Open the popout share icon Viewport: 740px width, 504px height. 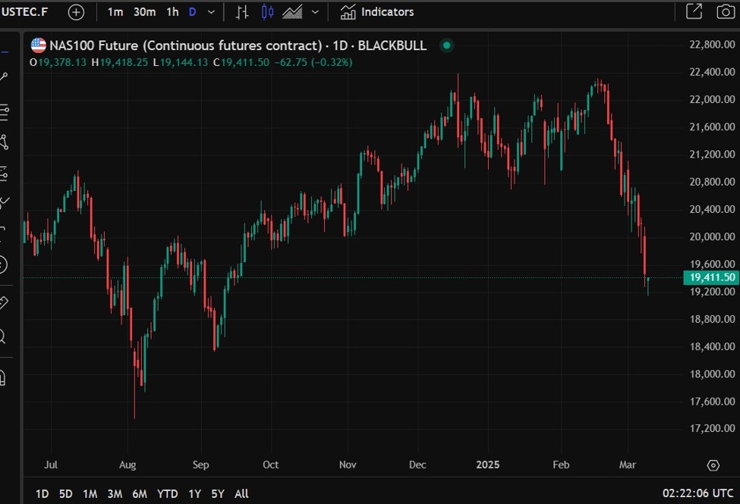(x=694, y=11)
